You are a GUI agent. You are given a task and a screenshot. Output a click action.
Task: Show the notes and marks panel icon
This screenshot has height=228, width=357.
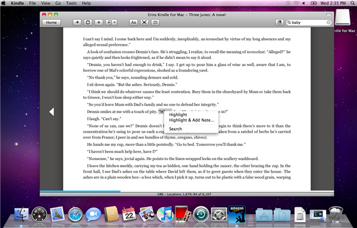(280, 22)
